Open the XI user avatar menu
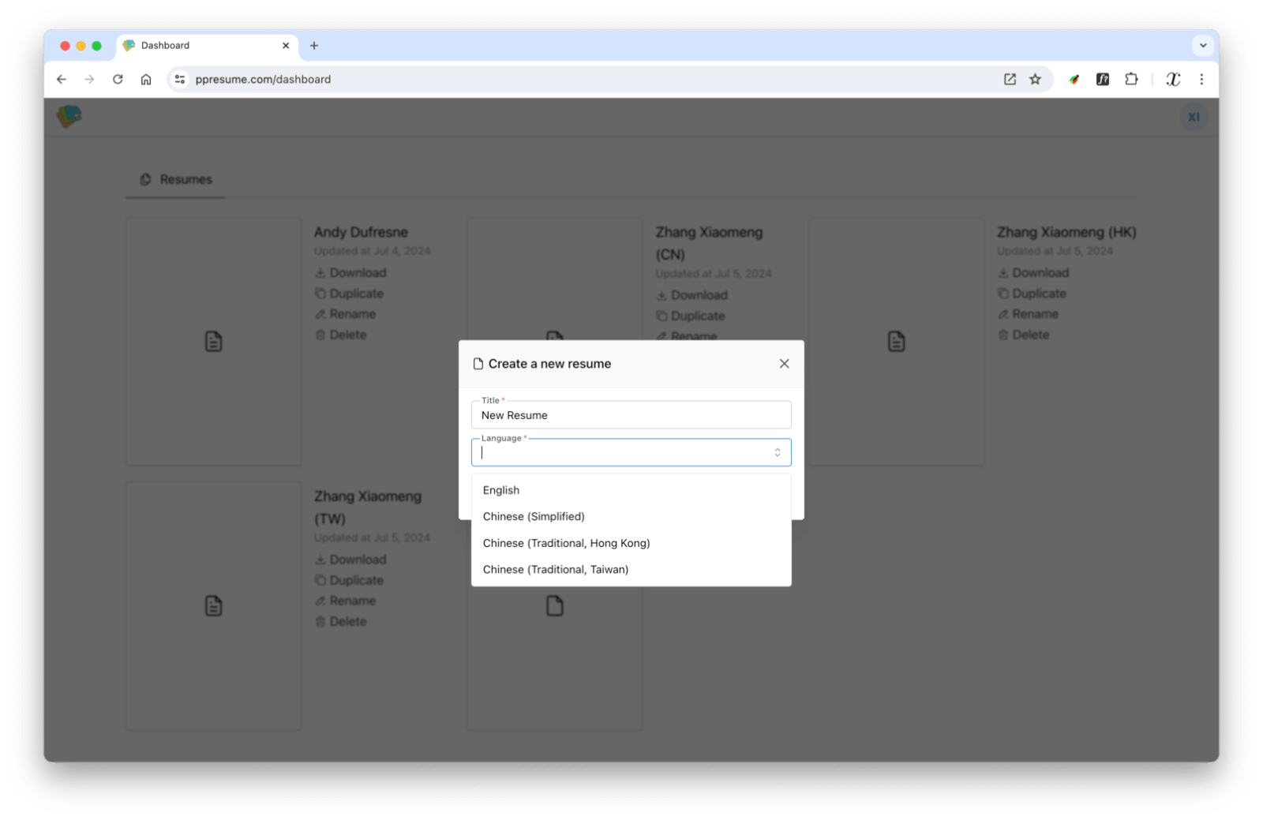The image size is (1263, 820). 1194,117
